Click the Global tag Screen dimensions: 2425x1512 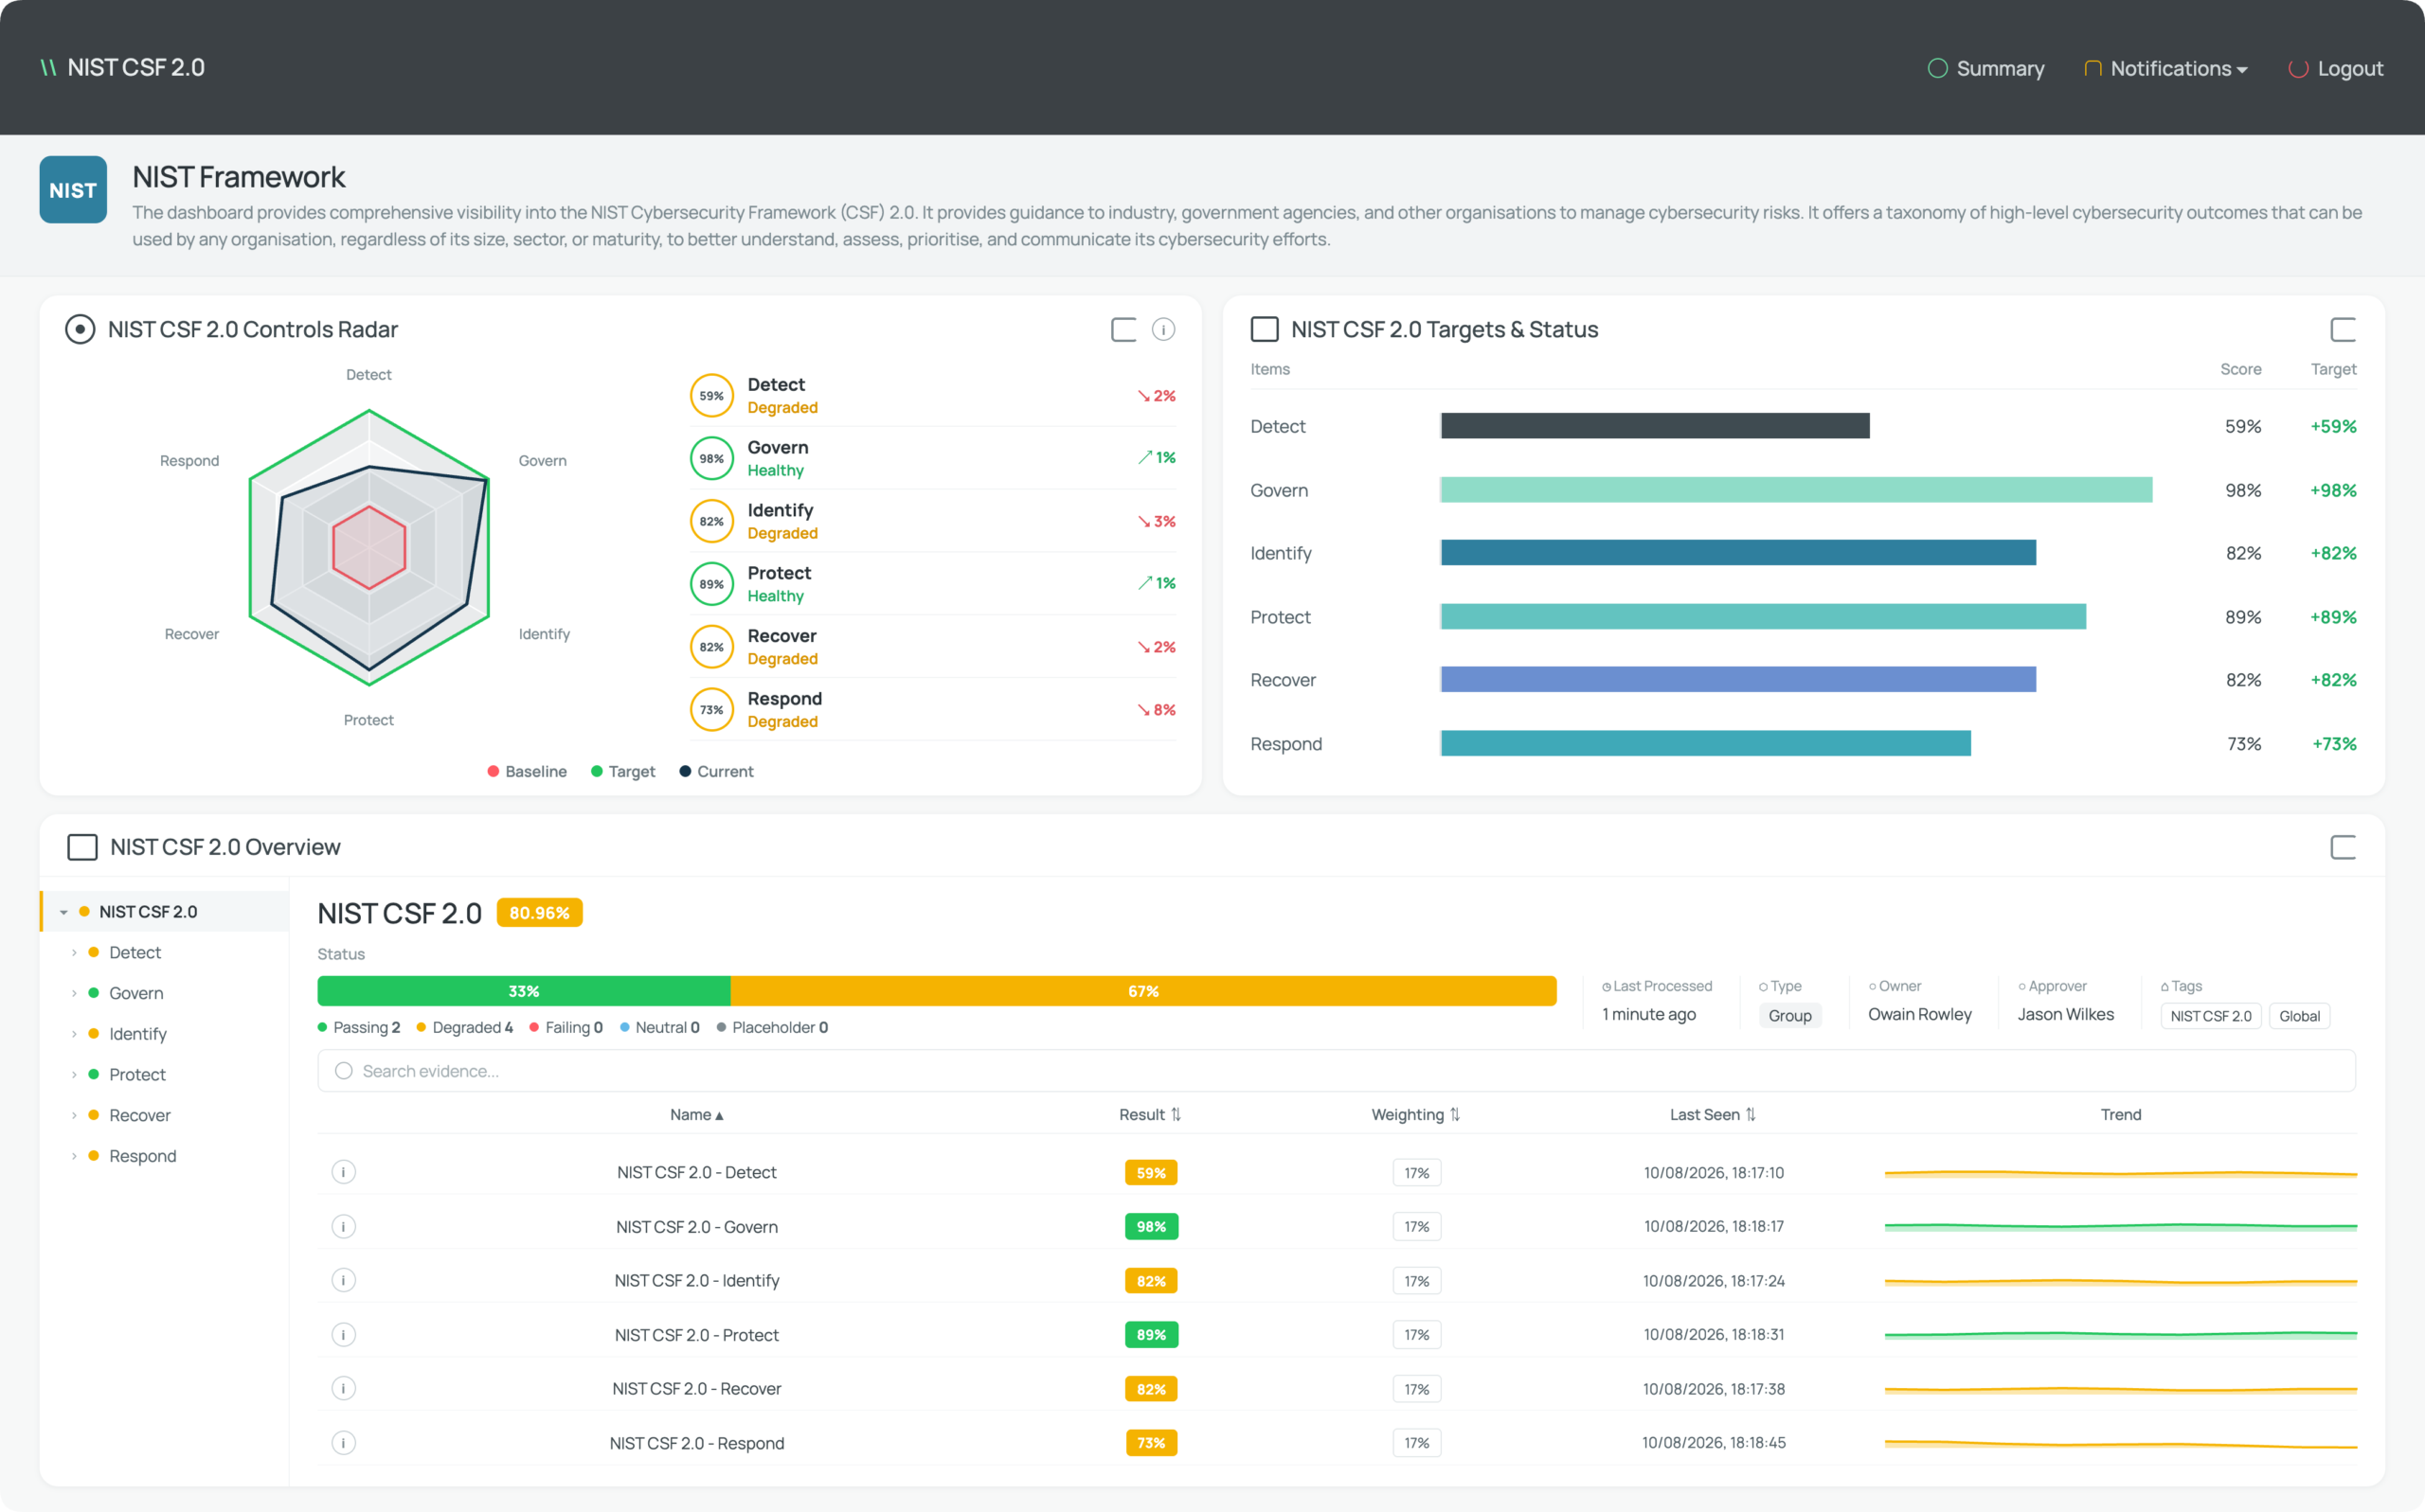[2299, 1016]
